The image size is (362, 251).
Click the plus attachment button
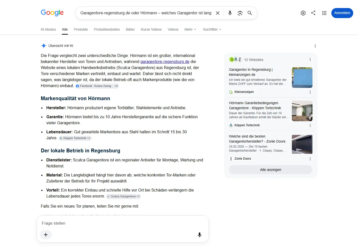click(x=46, y=235)
